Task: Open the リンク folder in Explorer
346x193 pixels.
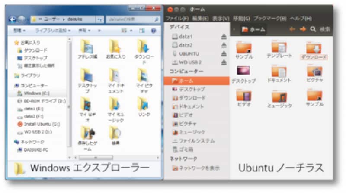Action: (x=144, y=107)
